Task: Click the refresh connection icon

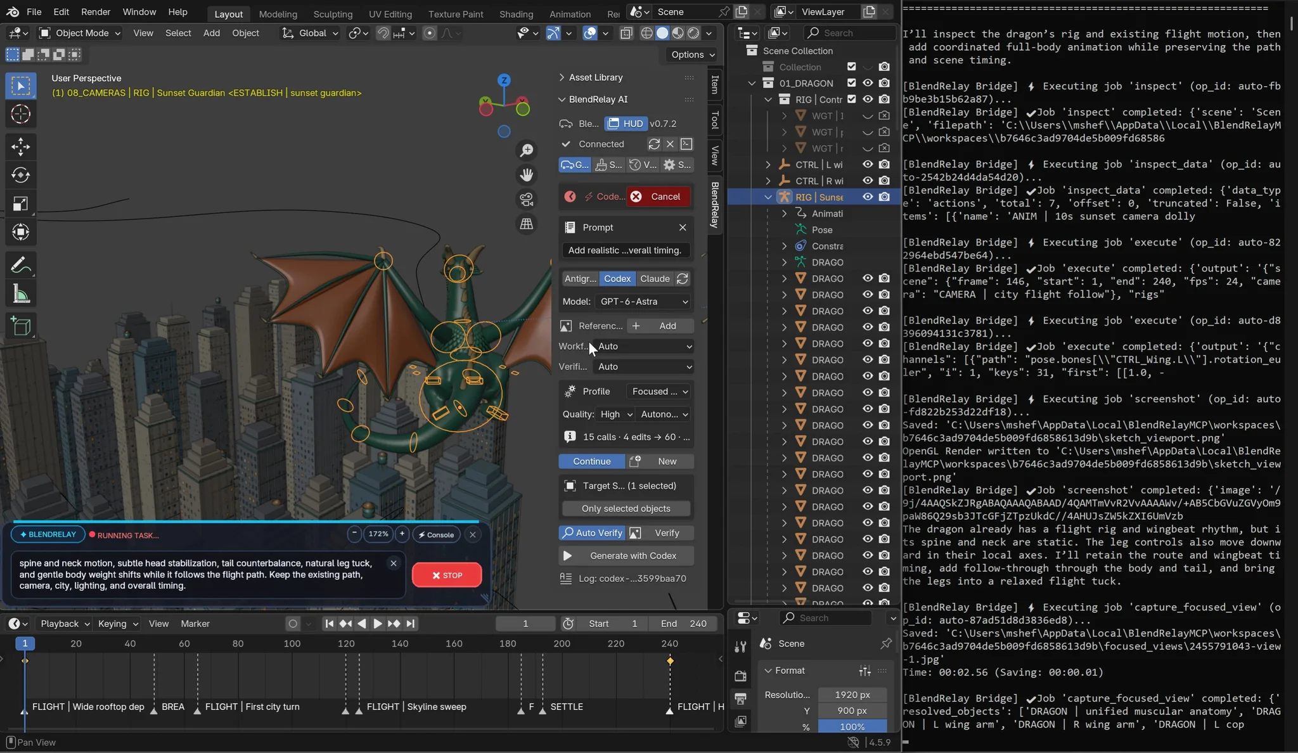Action: coord(654,144)
